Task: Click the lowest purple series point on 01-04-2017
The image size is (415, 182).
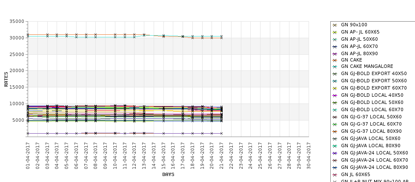Action: coord(28,134)
